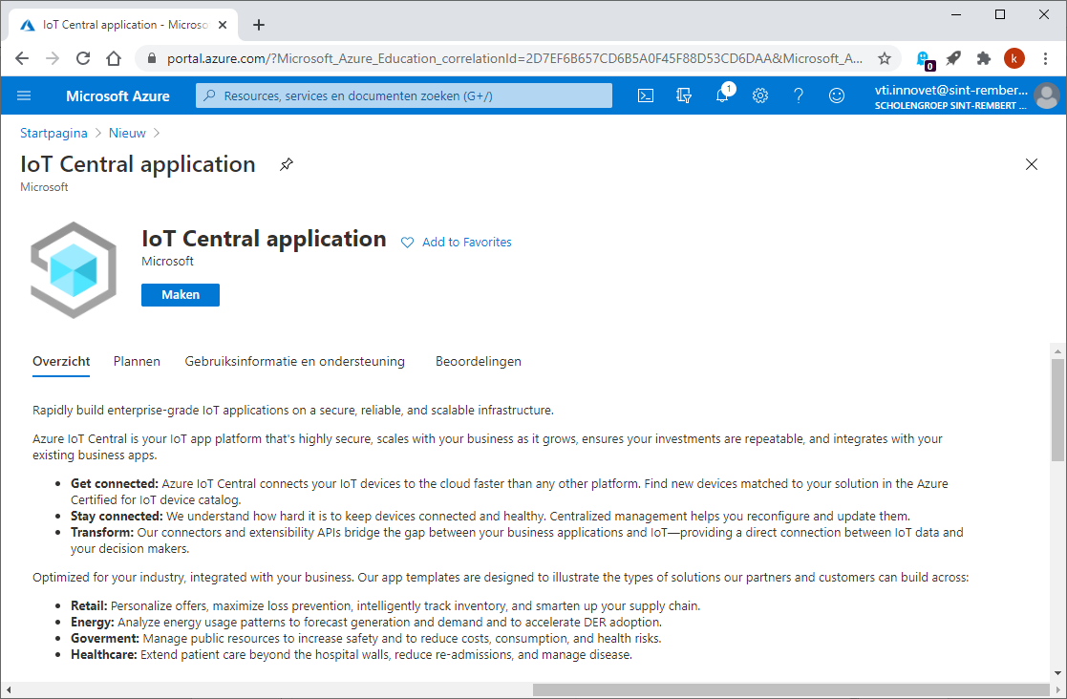Switch to the Beoordelingen tab

tap(479, 361)
